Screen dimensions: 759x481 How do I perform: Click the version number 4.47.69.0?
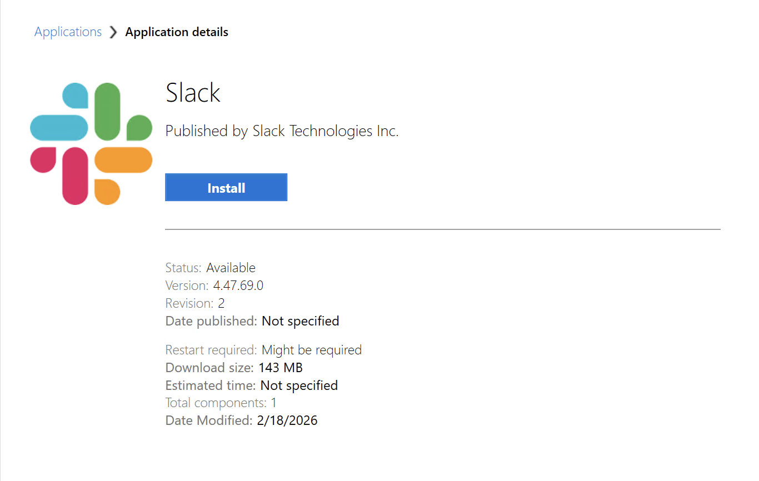click(x=238, y=285)
